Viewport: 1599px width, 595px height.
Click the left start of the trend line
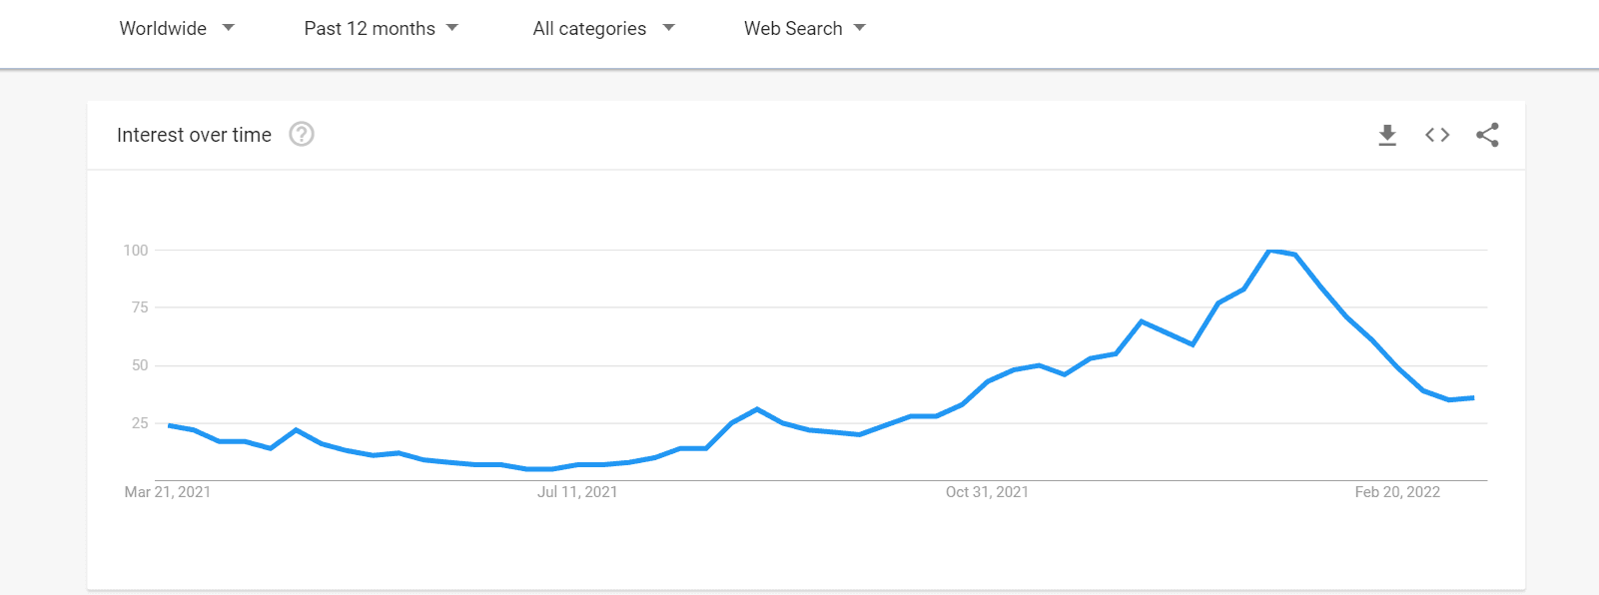coord(169,425)
